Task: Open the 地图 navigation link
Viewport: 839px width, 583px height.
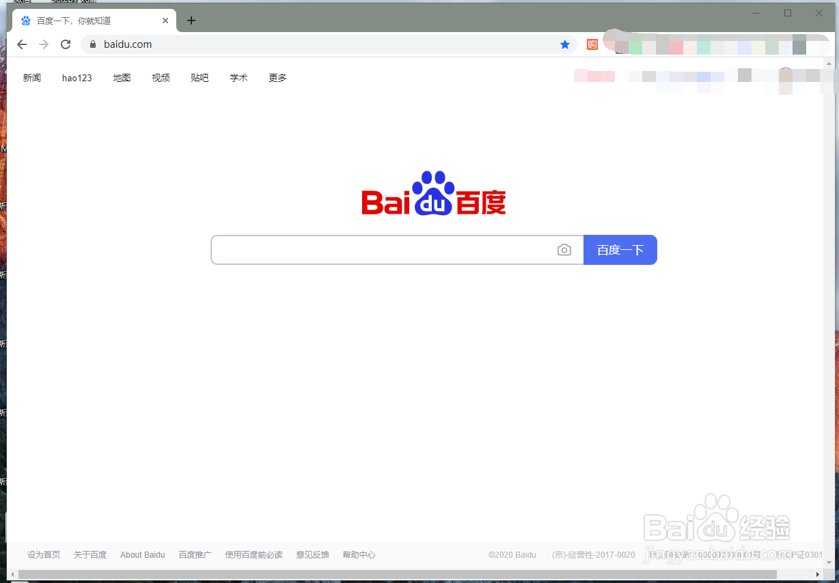Action: [122, 78]
